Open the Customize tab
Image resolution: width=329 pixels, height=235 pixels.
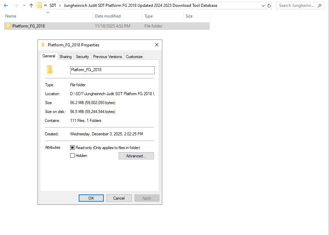tap(134, 56)
